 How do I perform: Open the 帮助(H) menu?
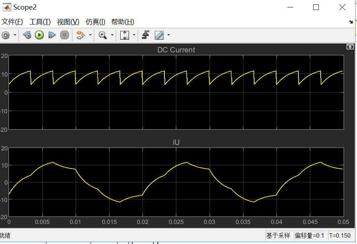click(123, 22)
